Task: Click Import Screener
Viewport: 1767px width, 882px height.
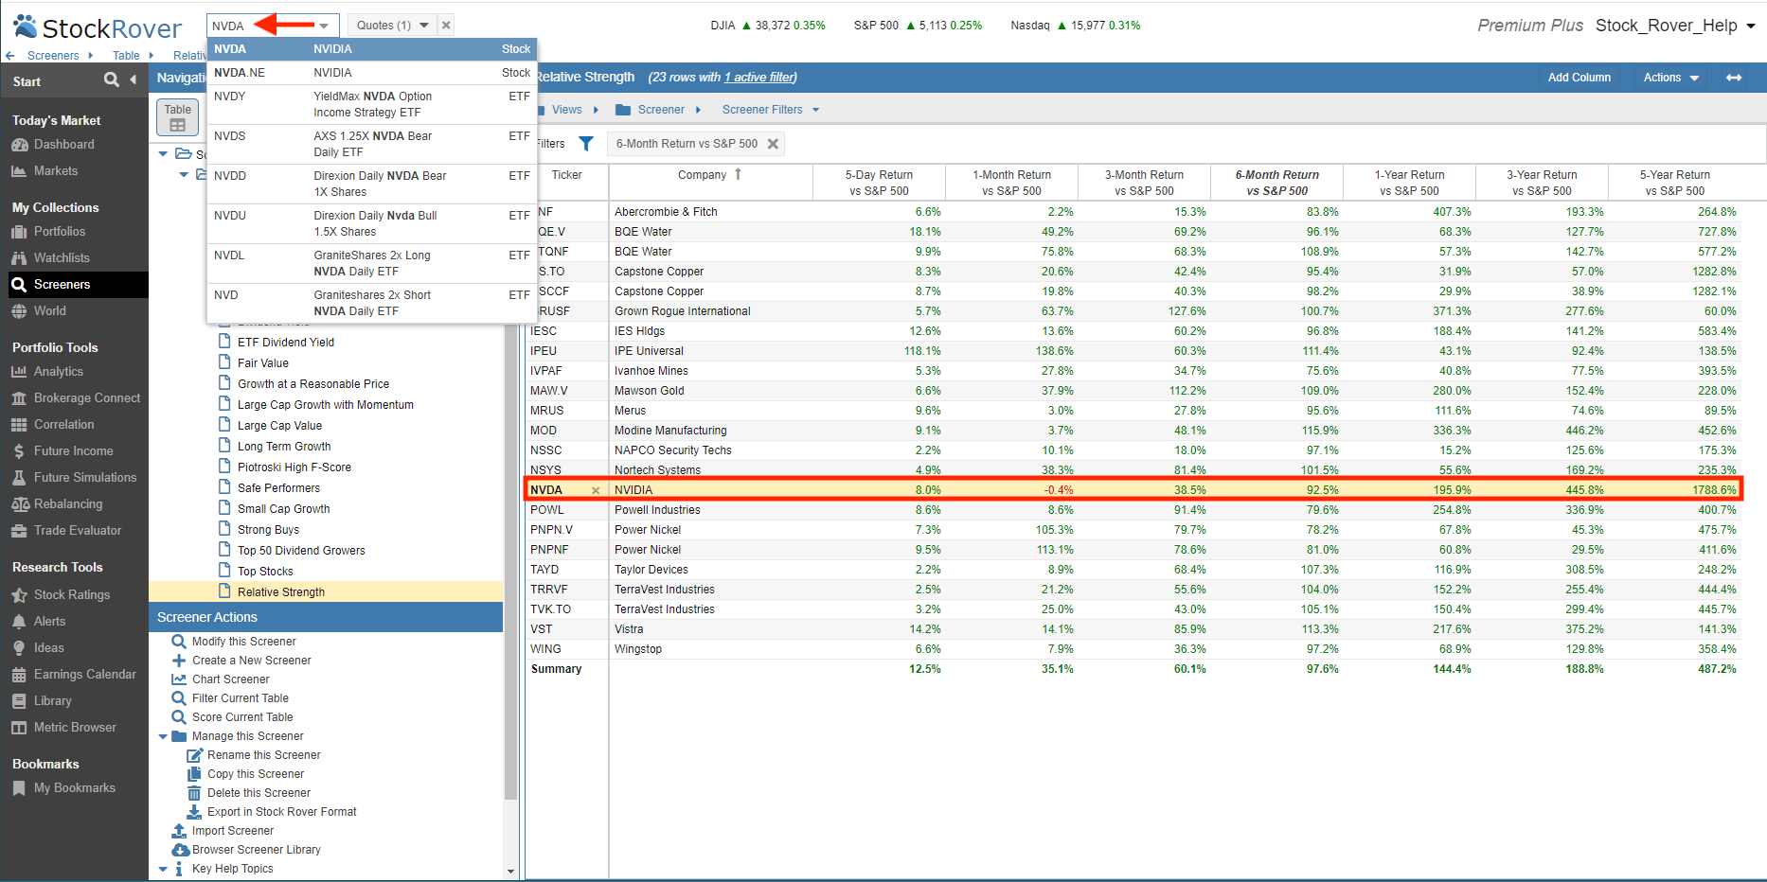Action: pyautogui.click(x=232, y=831)
